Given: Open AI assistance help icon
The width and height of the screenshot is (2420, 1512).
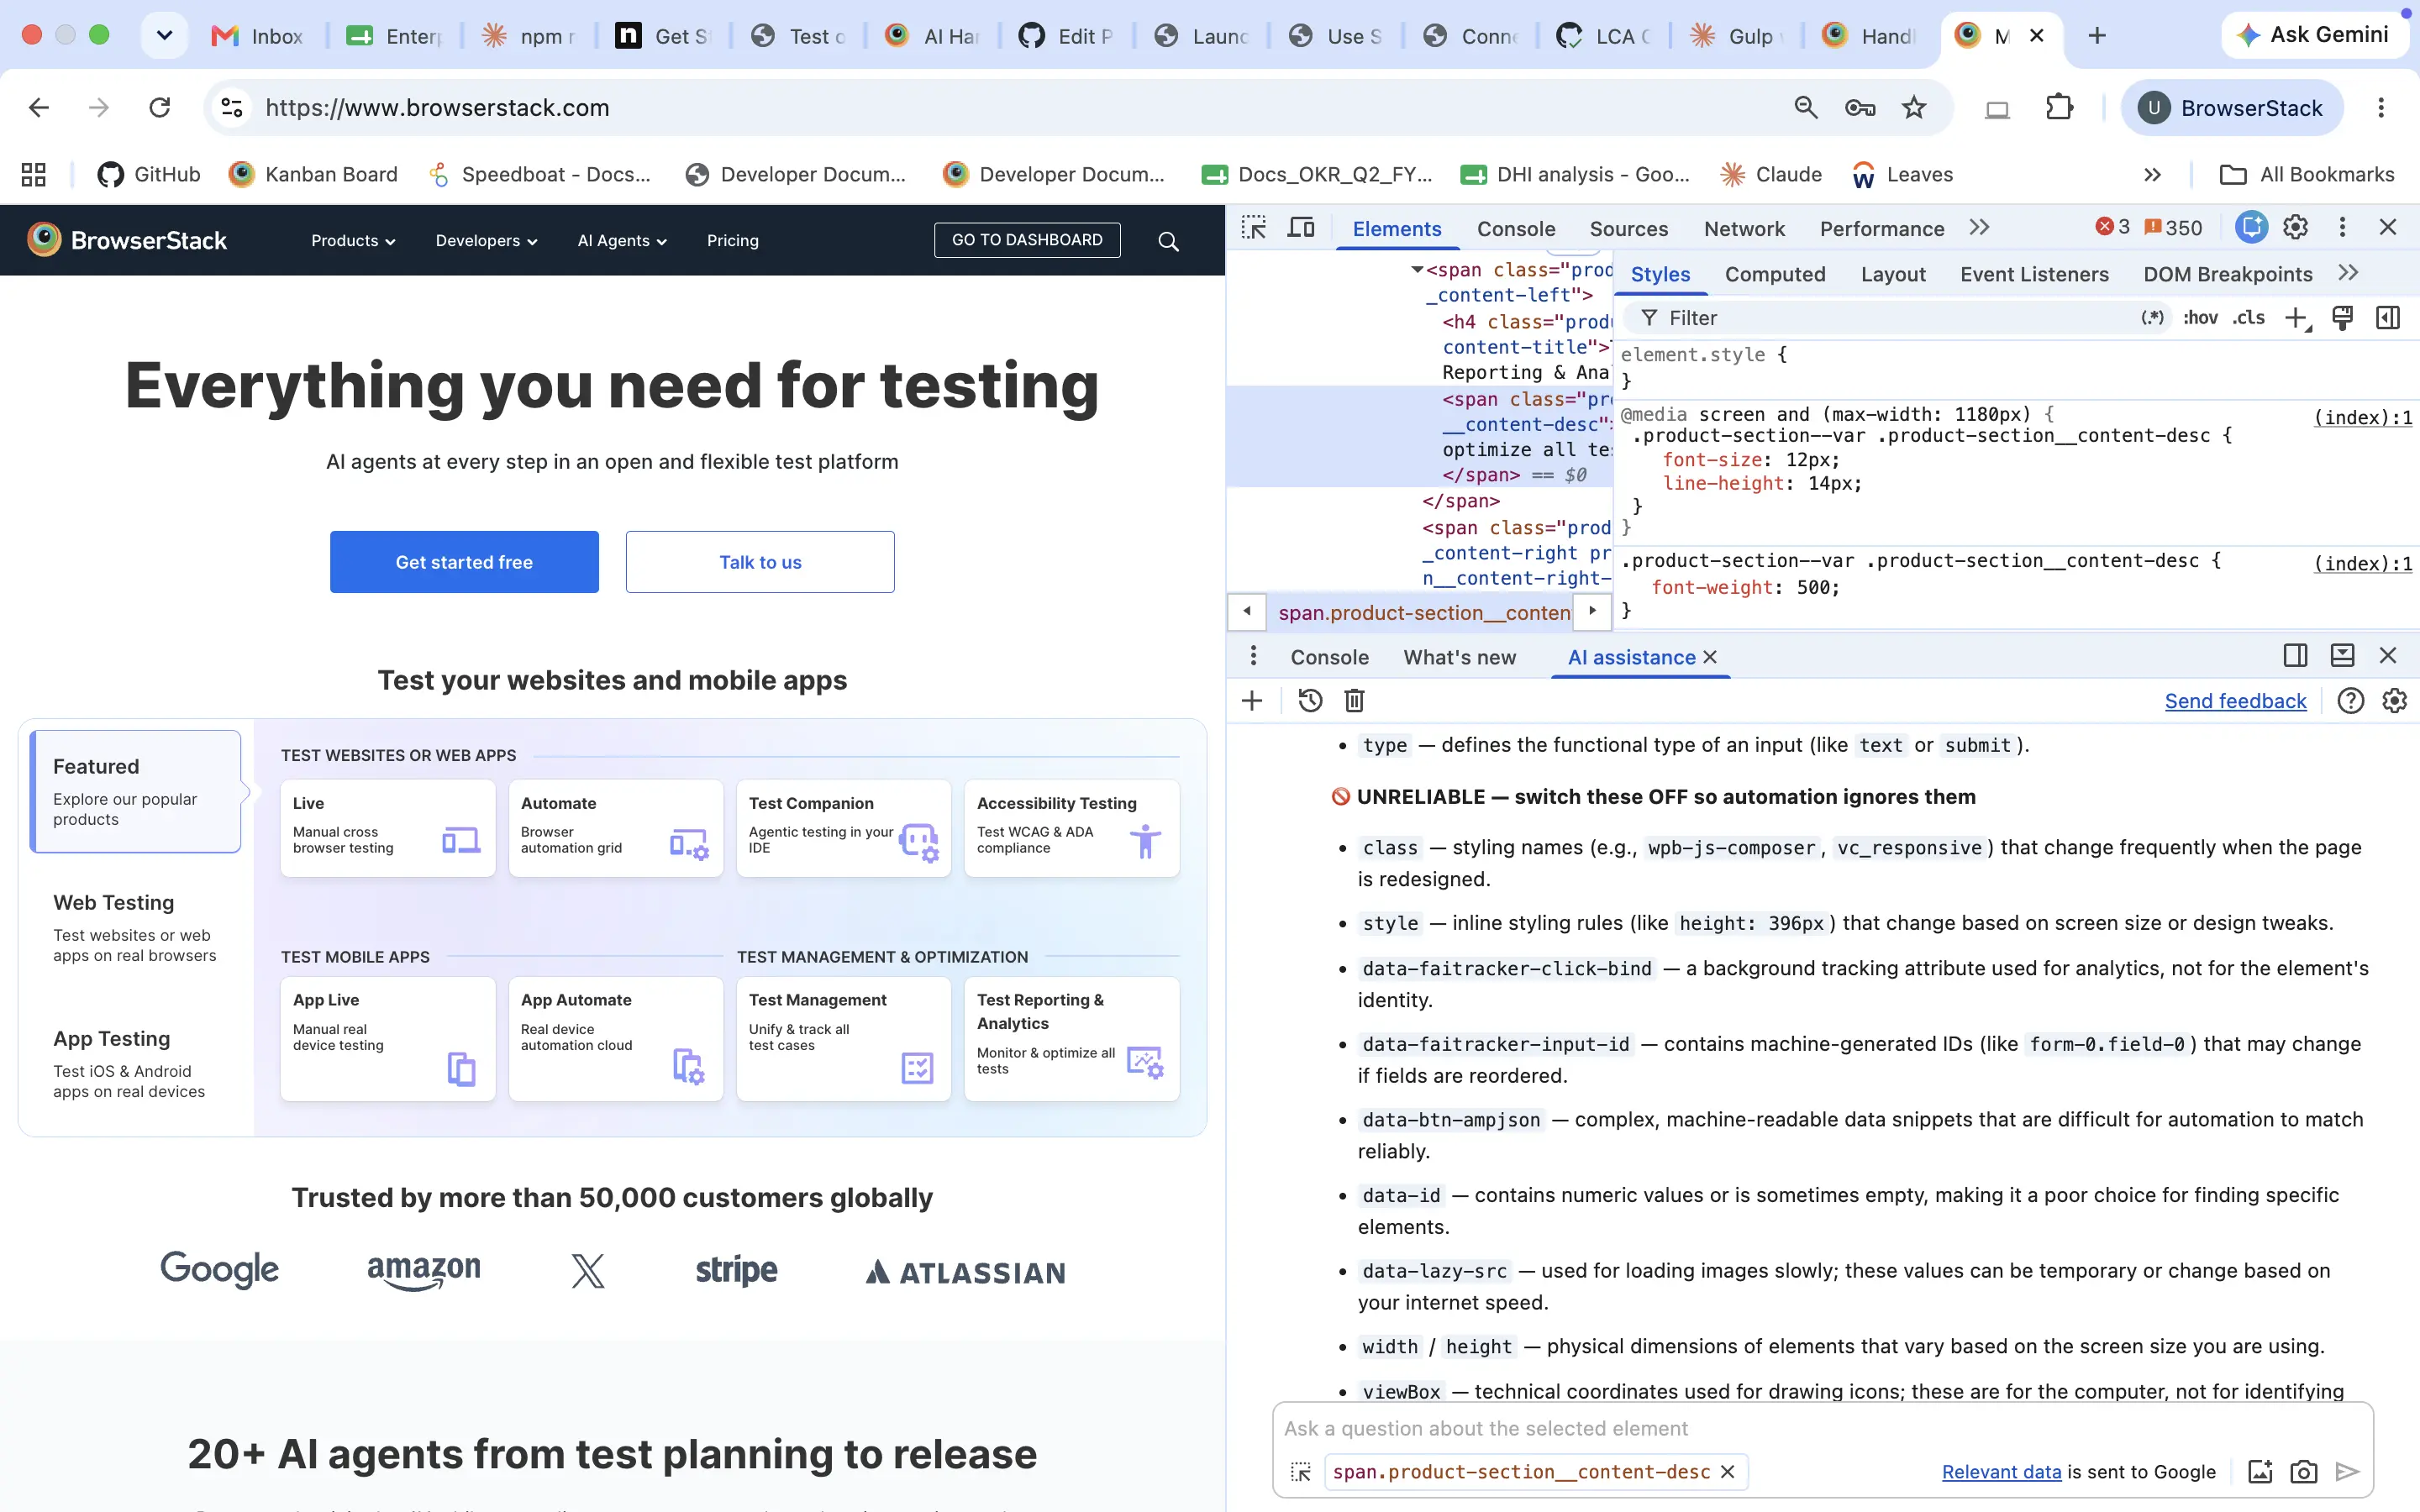Looking at the screenshot, I should click(2351, 701).
